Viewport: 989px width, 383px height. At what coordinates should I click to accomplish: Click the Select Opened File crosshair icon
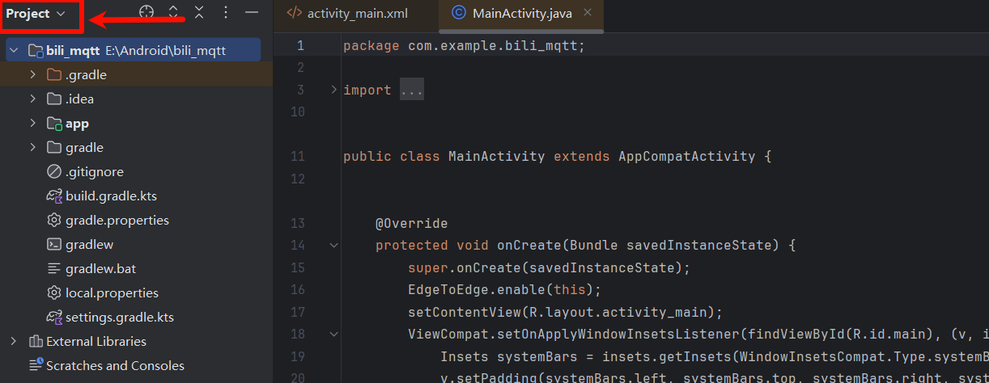point(146,13)
